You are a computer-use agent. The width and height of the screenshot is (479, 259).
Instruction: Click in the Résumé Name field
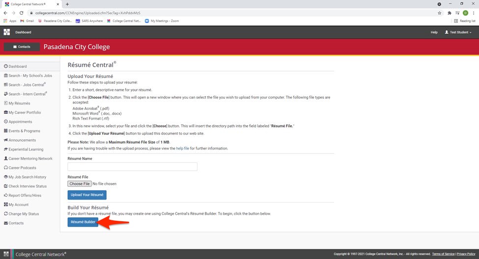[x=132, y=167]
